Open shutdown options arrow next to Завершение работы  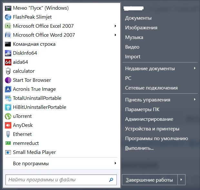click(182, 180)
